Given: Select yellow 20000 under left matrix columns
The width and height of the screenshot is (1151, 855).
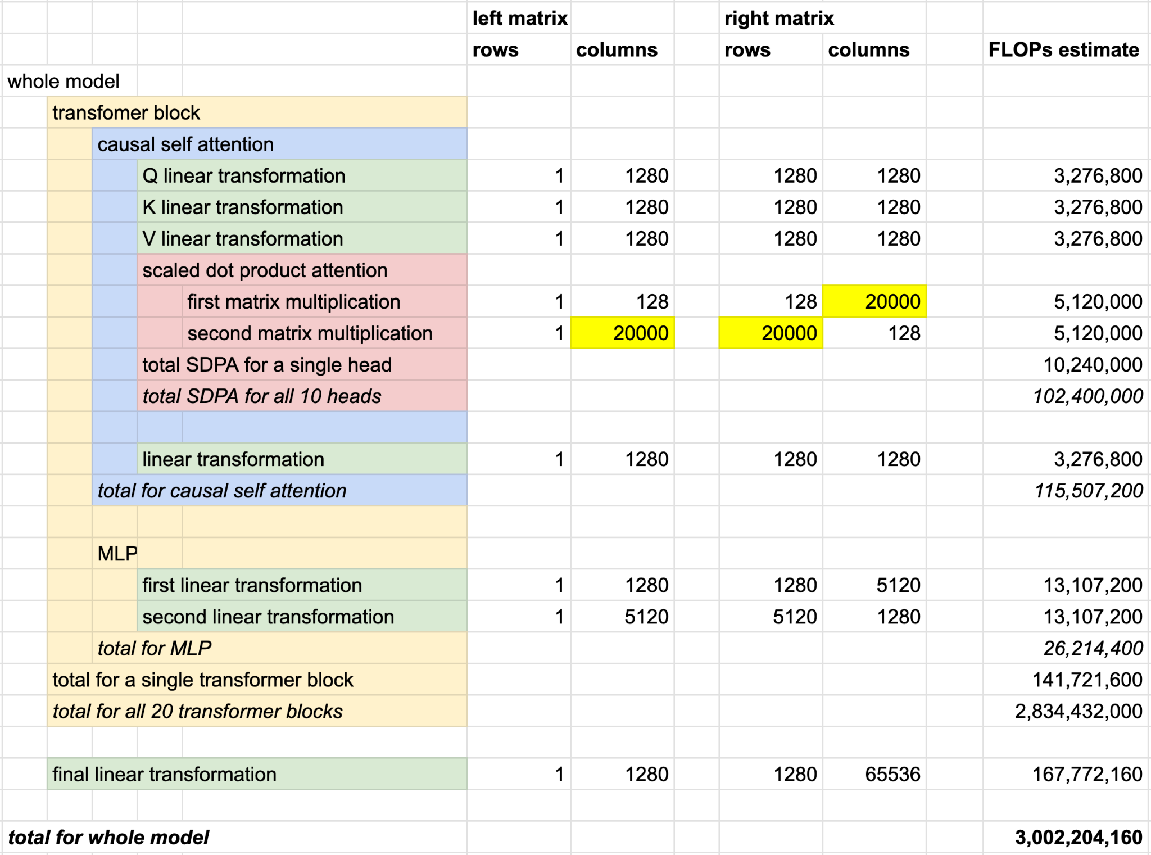Looking at the screenshot, I should pyautogui.click(x=622, y=333).
